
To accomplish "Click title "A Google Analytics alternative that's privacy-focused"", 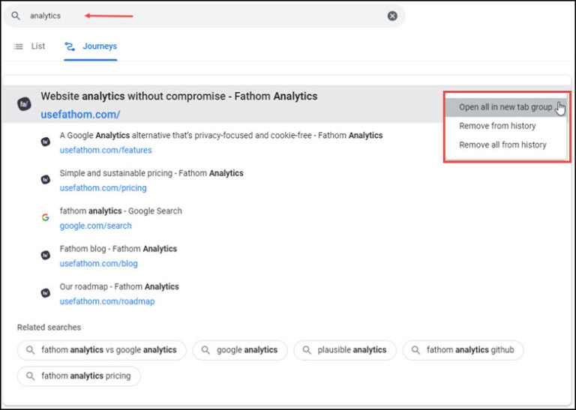I will [x=221, y=136].
